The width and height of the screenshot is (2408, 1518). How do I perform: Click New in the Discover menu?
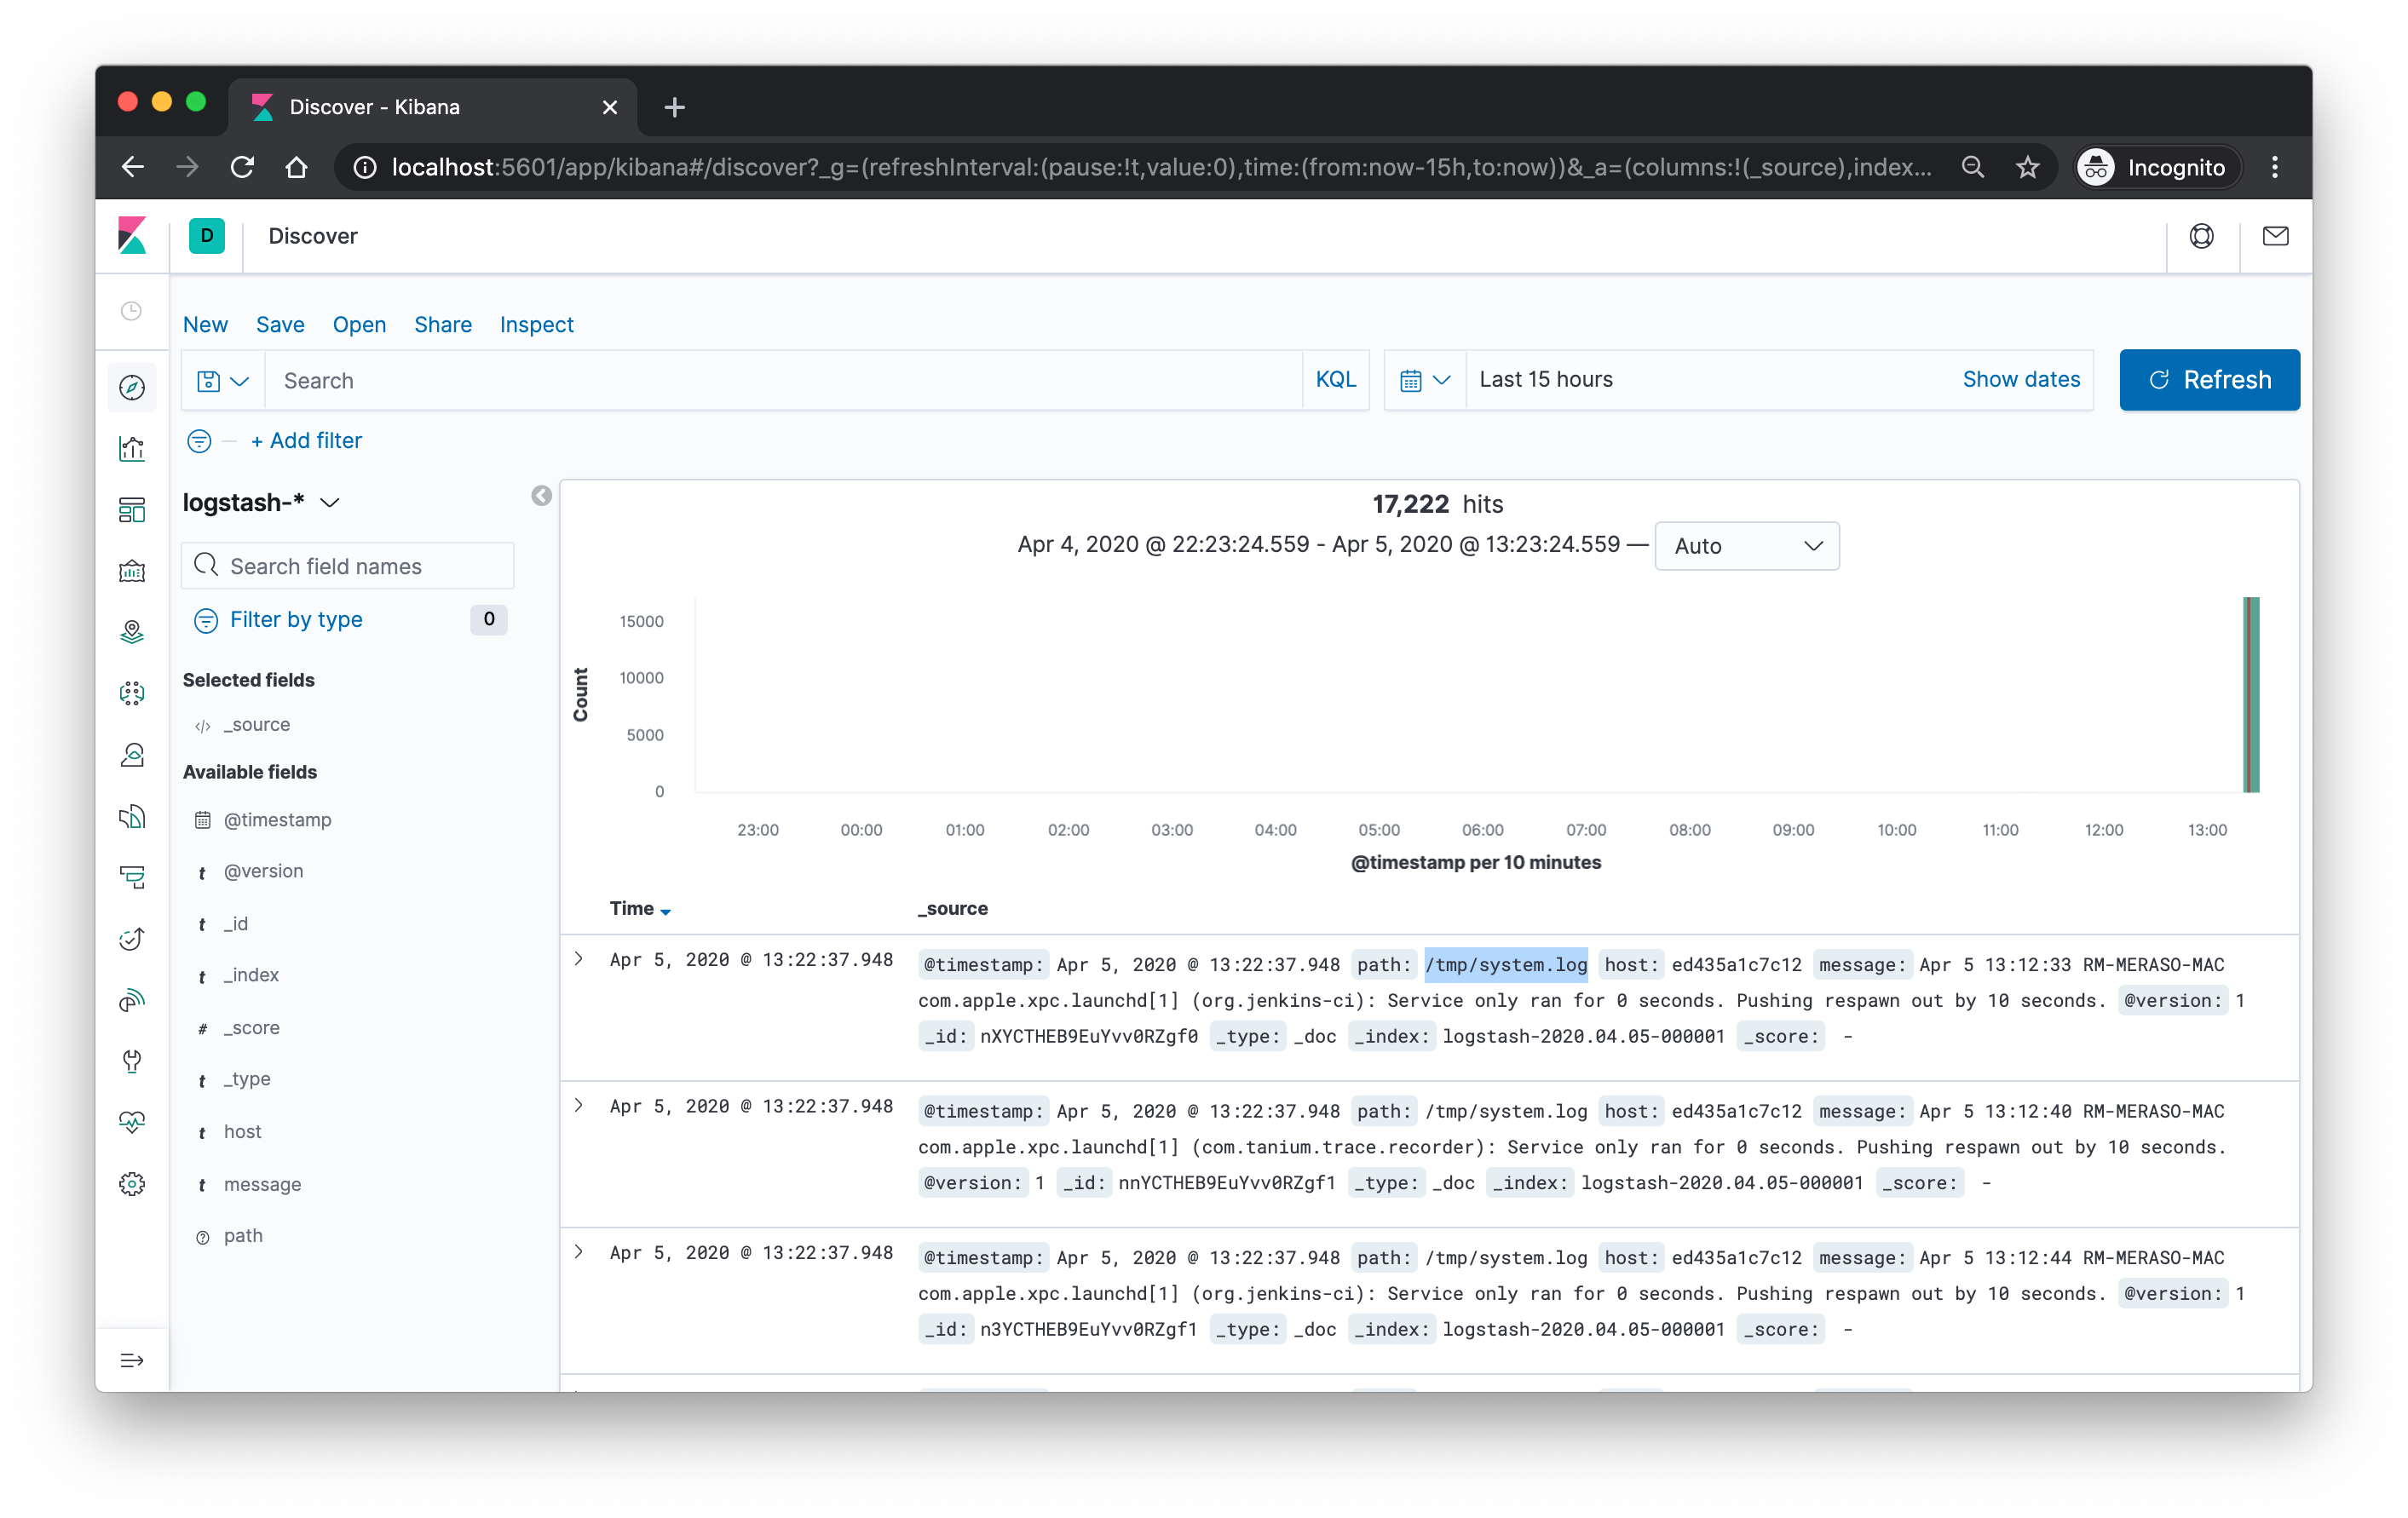tap(205, 324)
